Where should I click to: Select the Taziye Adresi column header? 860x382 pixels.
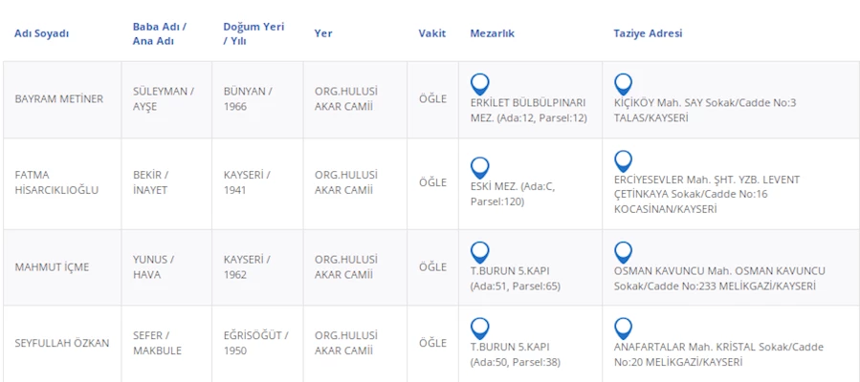point(648,33)
